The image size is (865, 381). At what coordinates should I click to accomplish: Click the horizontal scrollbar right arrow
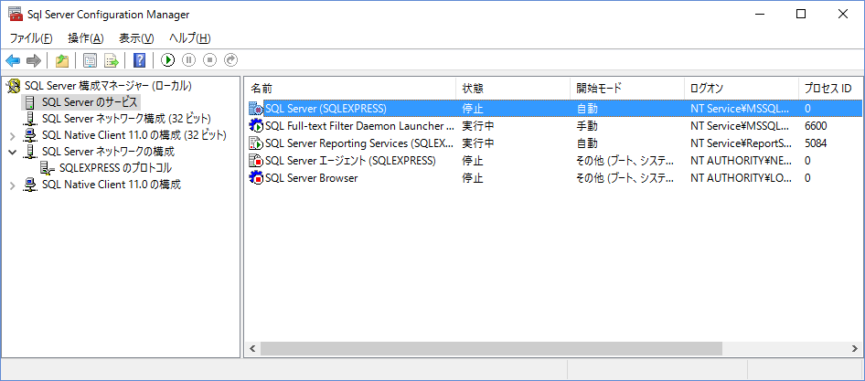click(x=855, y=348)
